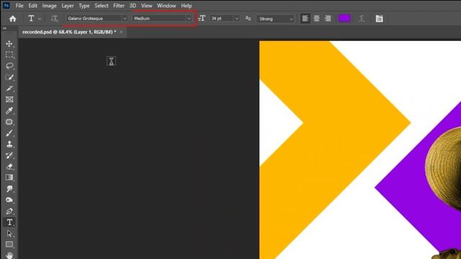
Task: Select the Gradient tool
Action: pos(9,178)
